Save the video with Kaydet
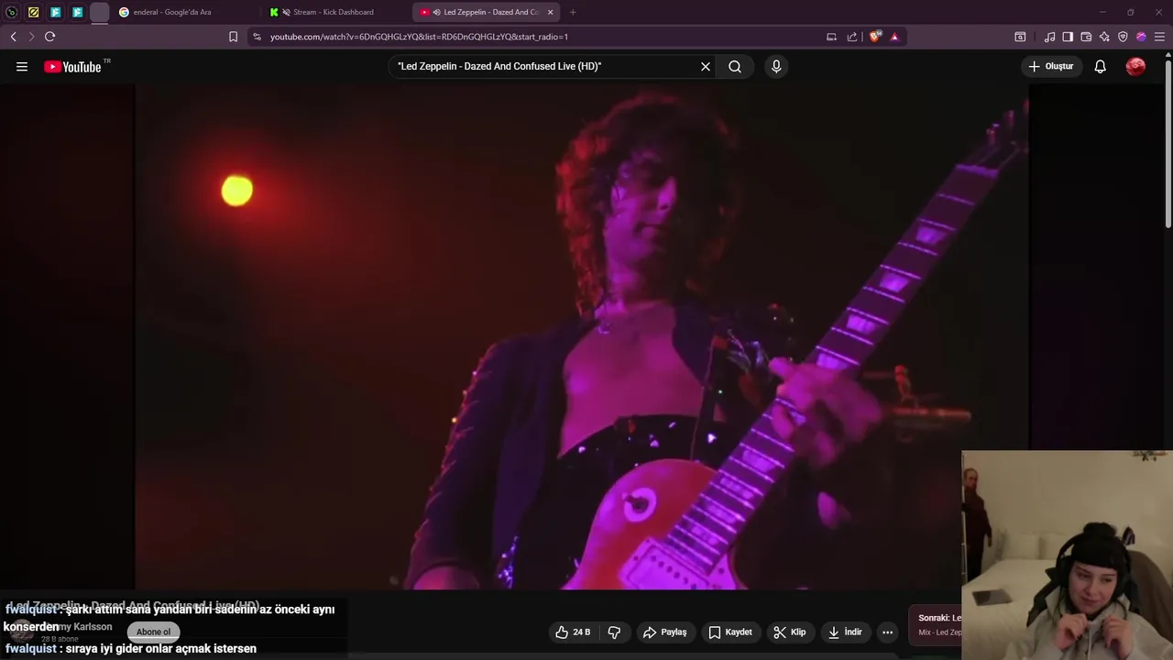The width and height of the screenshot is (1173, 660). click(730, 632)
